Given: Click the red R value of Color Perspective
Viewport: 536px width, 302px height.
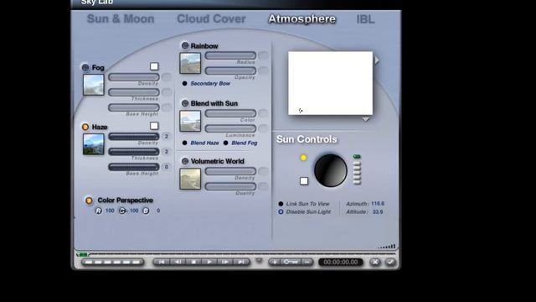Looking at the screenshot, I should 110,211.
